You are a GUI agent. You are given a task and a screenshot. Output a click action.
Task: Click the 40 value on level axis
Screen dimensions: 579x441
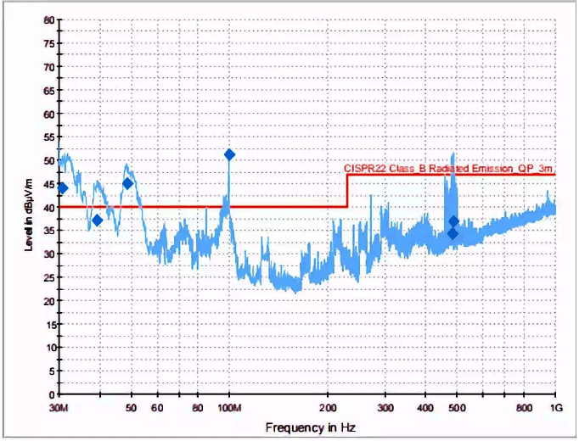tap(49, 207)
